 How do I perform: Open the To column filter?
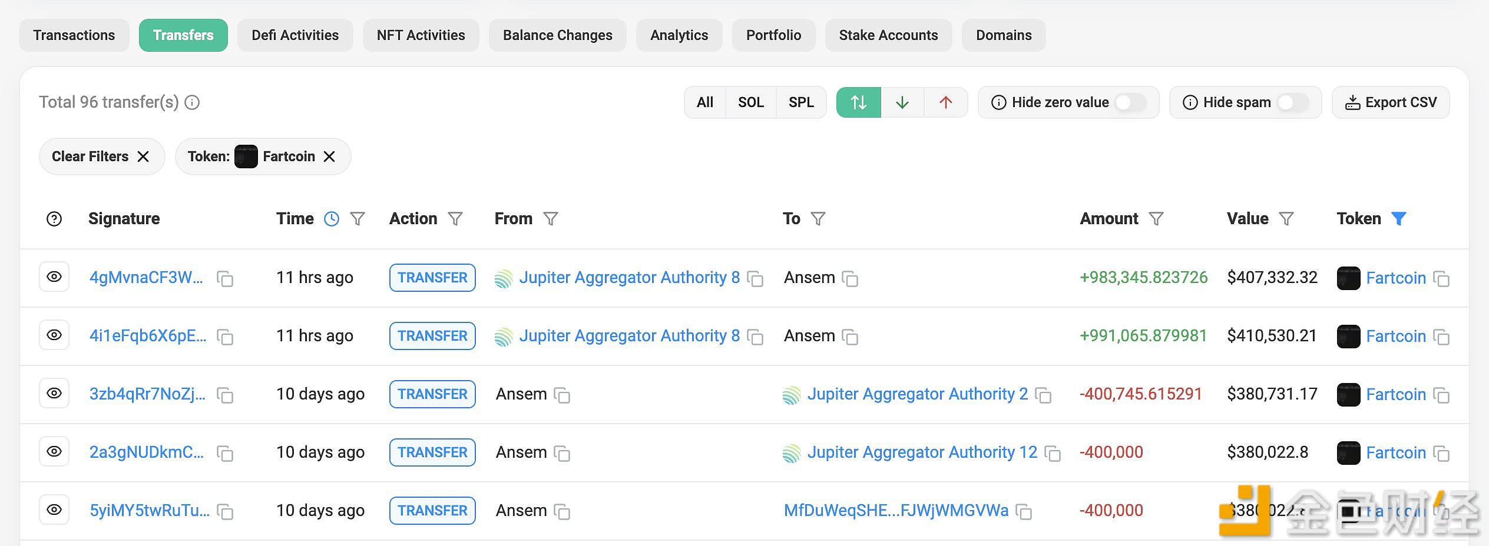click(x=818, y=219)
